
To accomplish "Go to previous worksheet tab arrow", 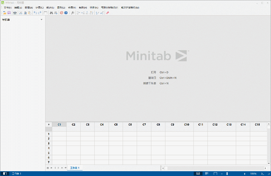I will coord(55,168).
